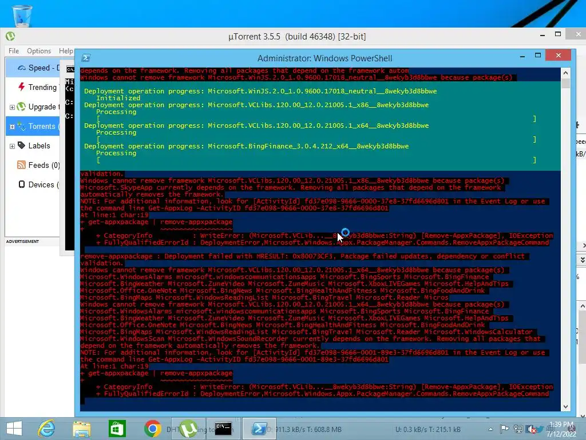This screenshot has height=440, width=586.
Task: Minimize the µTorrent window
Action: click(x=543, y=35)
